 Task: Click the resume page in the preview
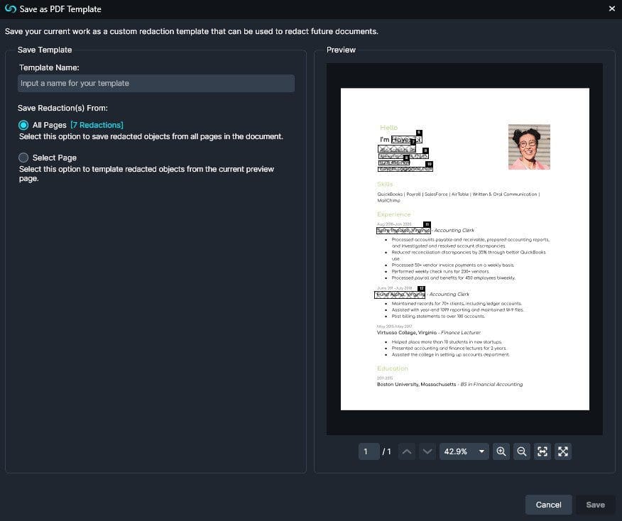pos(465,248)
